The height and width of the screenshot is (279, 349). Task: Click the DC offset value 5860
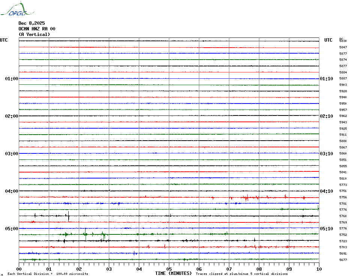pyautogui.click(x=343, y=153)
